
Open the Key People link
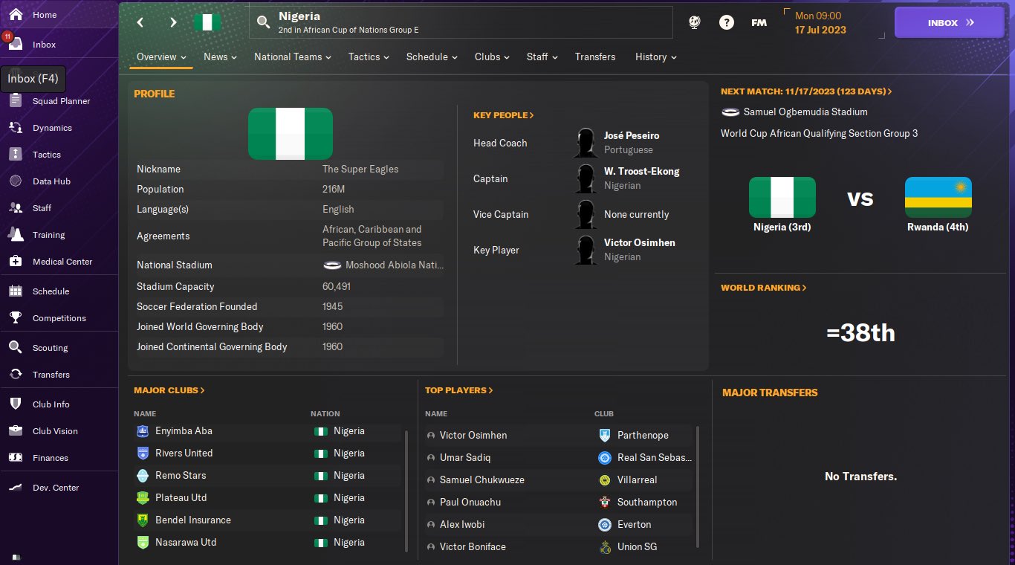[x=503, y=115]
